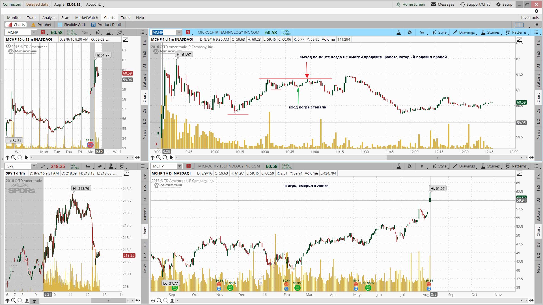Click the gear icon below the window controls

(x=536, y=11)
